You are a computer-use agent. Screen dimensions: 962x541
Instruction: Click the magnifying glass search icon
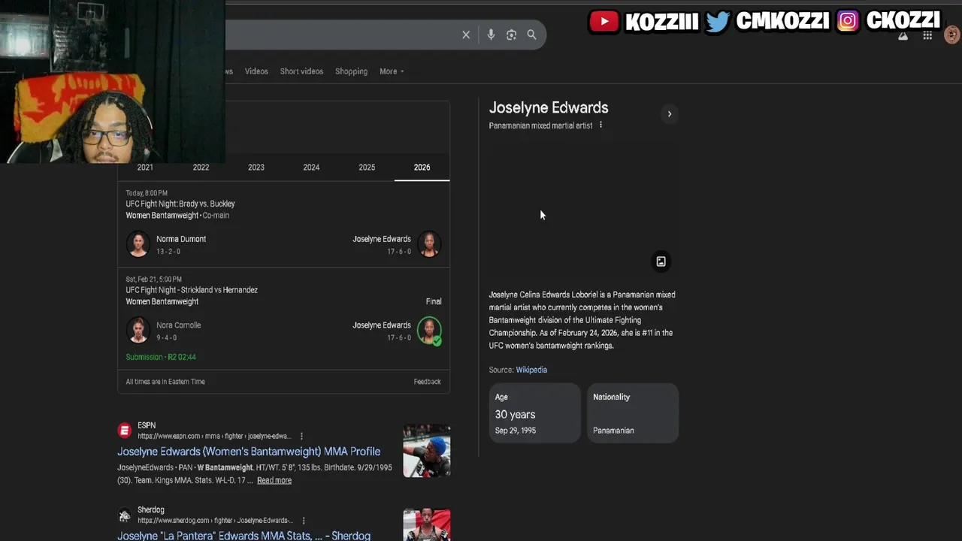(x=531, y=35)
